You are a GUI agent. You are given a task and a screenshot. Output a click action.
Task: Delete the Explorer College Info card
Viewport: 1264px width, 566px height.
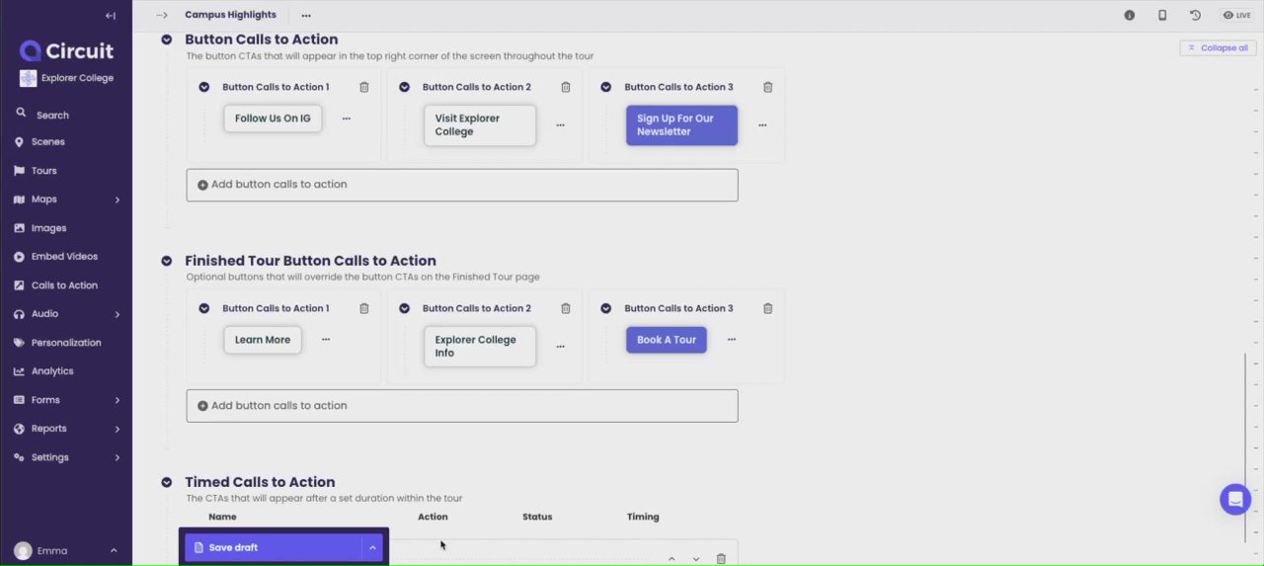pyautogui.click(x=566, y=308)
